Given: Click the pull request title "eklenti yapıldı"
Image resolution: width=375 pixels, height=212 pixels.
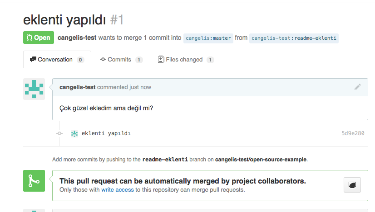Looking at the screenshot, I should [64, 20].
